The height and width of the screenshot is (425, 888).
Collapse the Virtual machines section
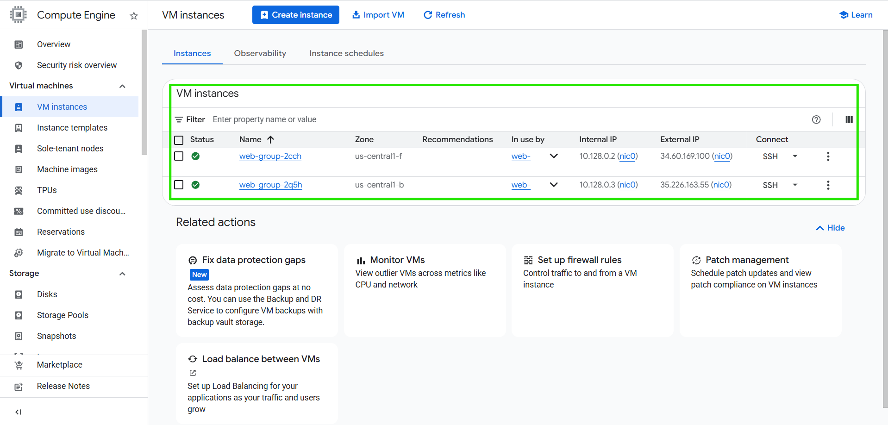tap(122, 86)
